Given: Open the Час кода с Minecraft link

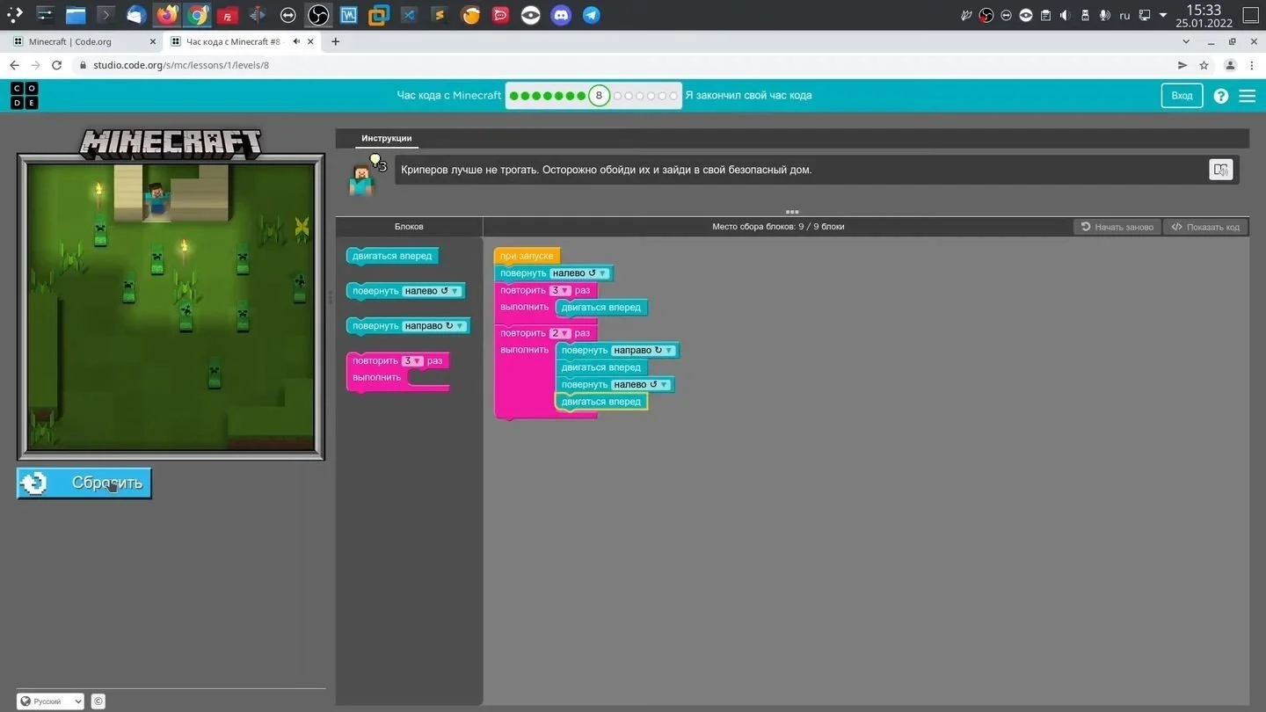Looking at the screenshot, I should pyautogui.click(x=449, y=96).
